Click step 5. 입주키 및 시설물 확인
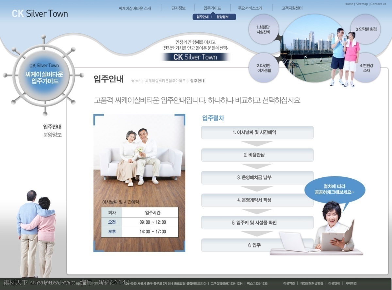This screenshot has height=290, width=392. 257,222
